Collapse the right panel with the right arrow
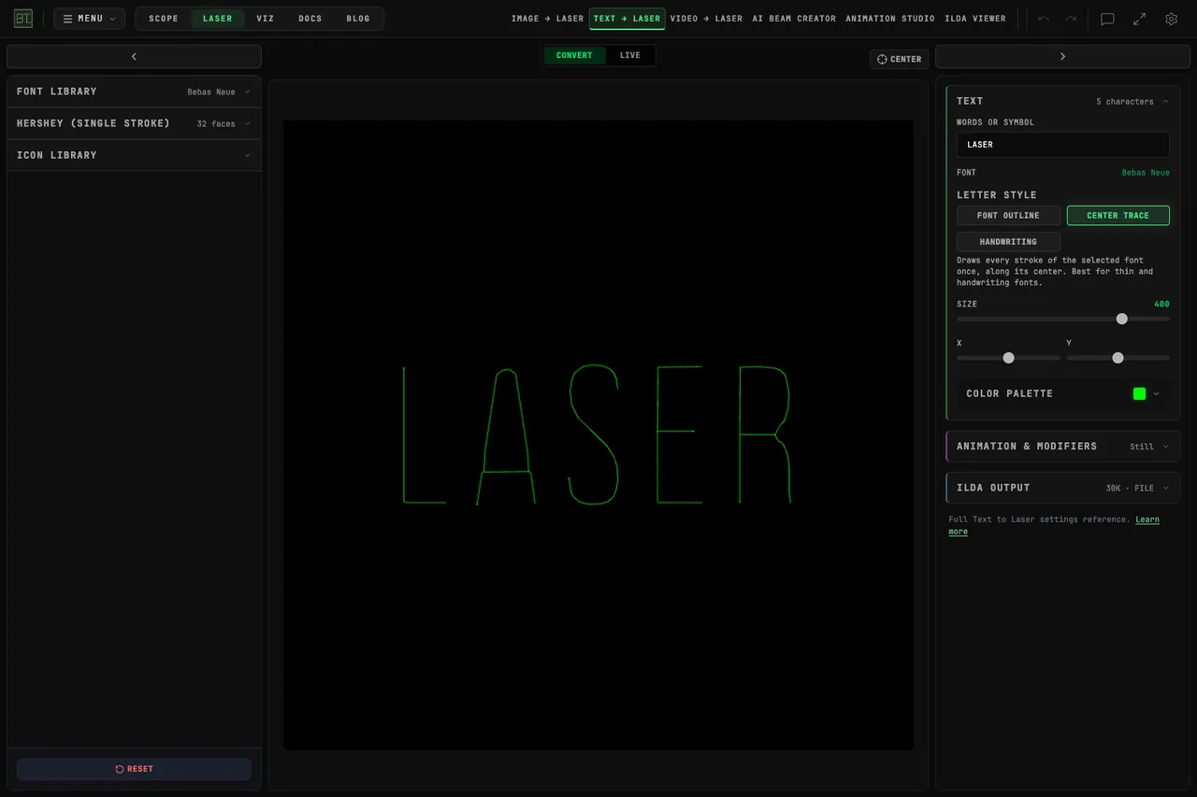1197x797 pixels. [x=1062, y=57]
